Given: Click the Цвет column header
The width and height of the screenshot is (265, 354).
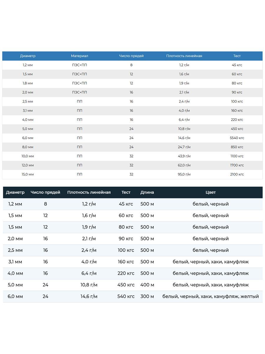Looking at the screenshot, I should [211, 192].
